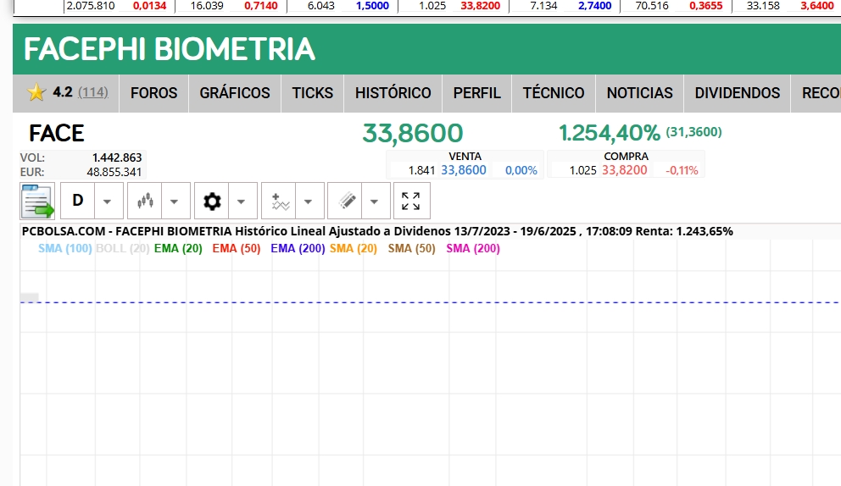
Task: Expand the drawing tools dropdown arrow
Action: 375,202
